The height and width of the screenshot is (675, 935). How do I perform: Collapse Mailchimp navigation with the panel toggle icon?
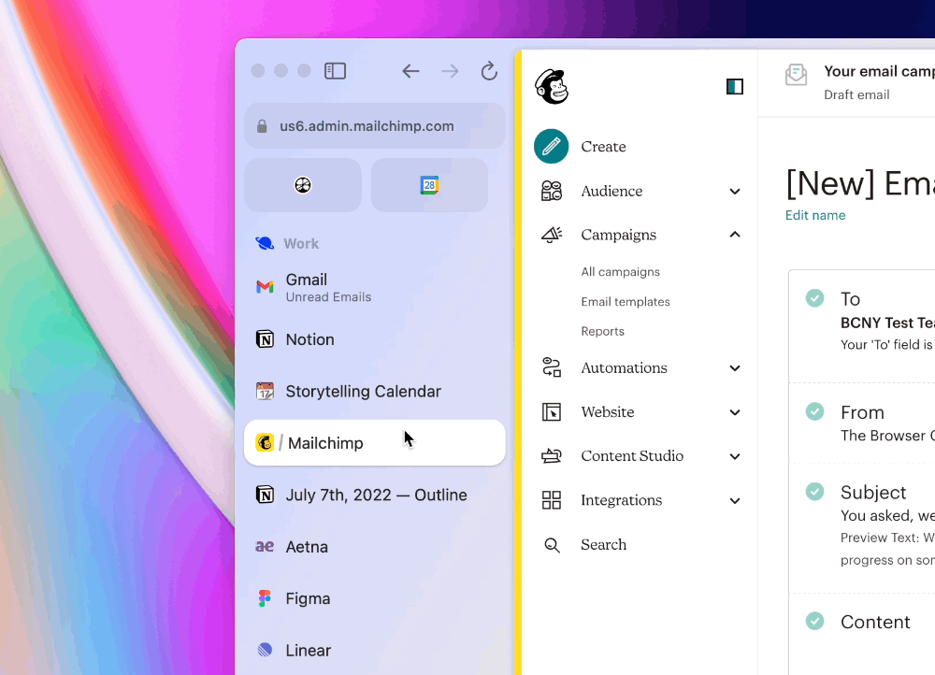pyautogui.click(x=735, y=86)
